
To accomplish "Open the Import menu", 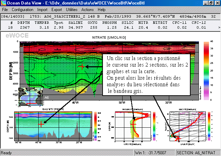I will click(x=42, y=10).
